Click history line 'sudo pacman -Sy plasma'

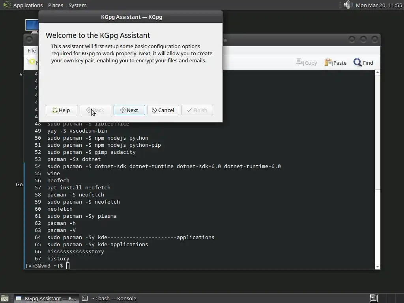pos(82,216)
